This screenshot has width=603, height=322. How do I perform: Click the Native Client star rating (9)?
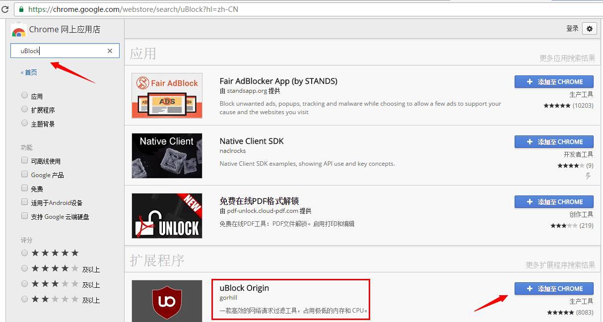pyautogui.click(x=575, y=166)
